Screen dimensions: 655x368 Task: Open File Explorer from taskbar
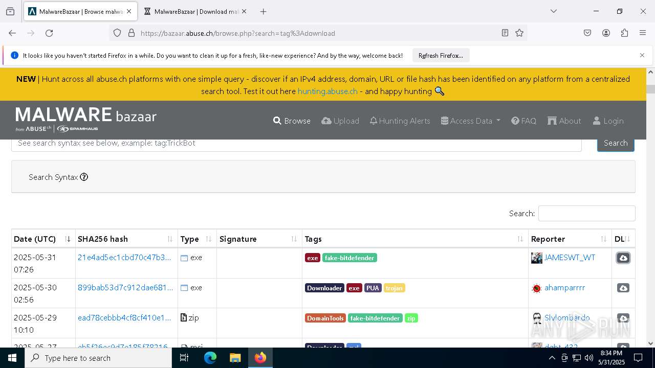[235, 358]
